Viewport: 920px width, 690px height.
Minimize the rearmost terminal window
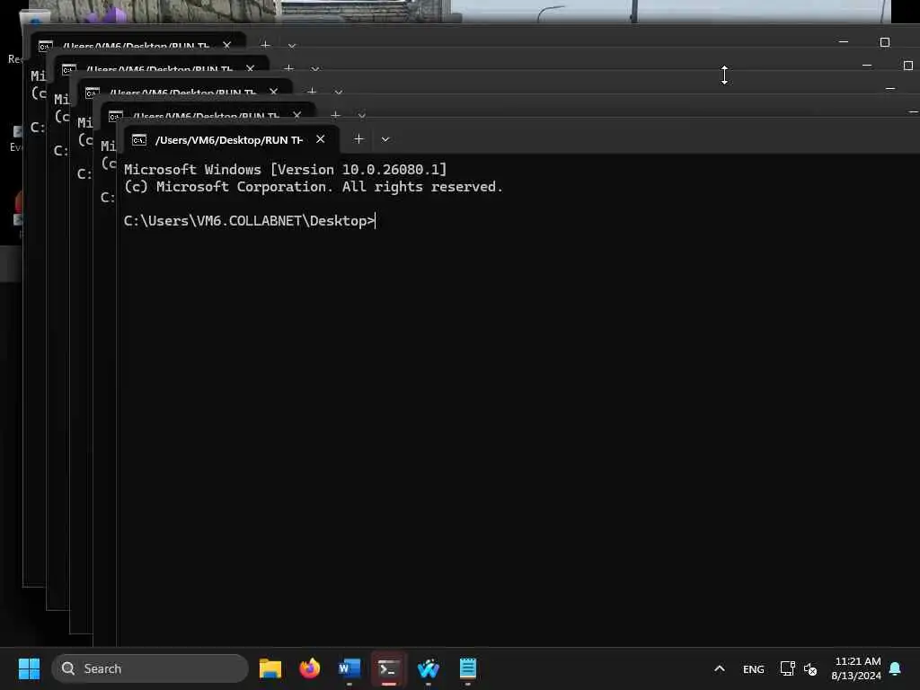(844, 42)
